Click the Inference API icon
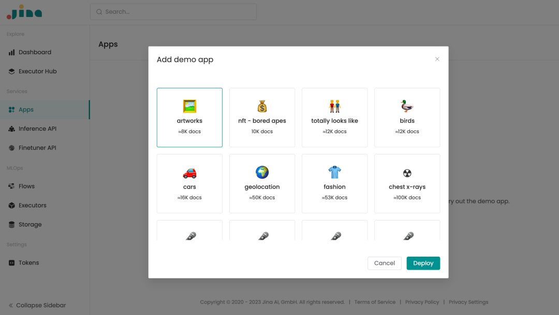 pos(12,129)
